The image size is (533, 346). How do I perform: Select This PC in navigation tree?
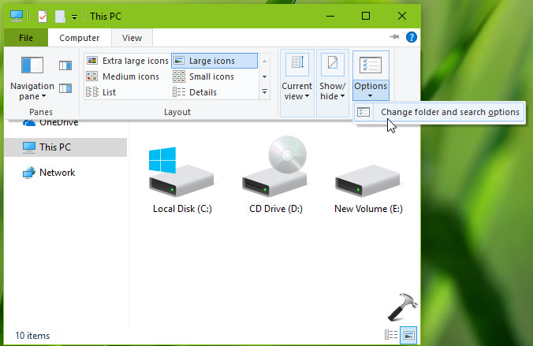click(x=65, y=147)
